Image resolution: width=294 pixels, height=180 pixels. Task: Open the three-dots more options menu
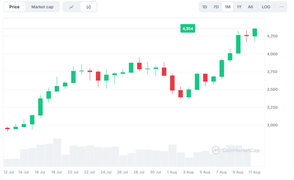tap(281, 7)
